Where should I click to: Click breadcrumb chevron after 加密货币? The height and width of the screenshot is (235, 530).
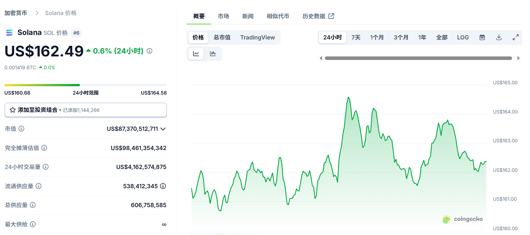(x=37, y=13)
